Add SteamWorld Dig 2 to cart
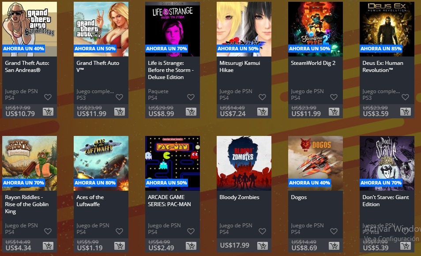Viewport: 421px width, 256px height. pyautogui.click(x=334, y=112)
